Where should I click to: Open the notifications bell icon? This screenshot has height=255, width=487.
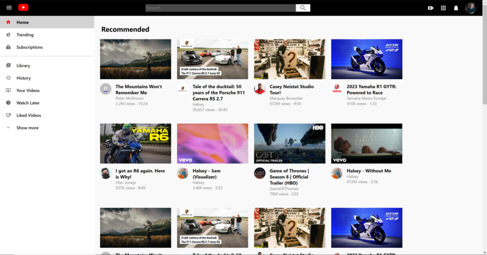[456, 8]
